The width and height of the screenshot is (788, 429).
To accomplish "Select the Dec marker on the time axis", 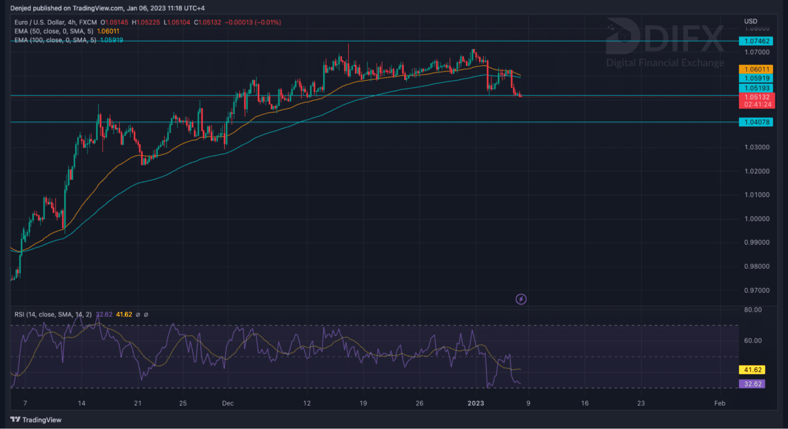I will click(x=227, y=403).
